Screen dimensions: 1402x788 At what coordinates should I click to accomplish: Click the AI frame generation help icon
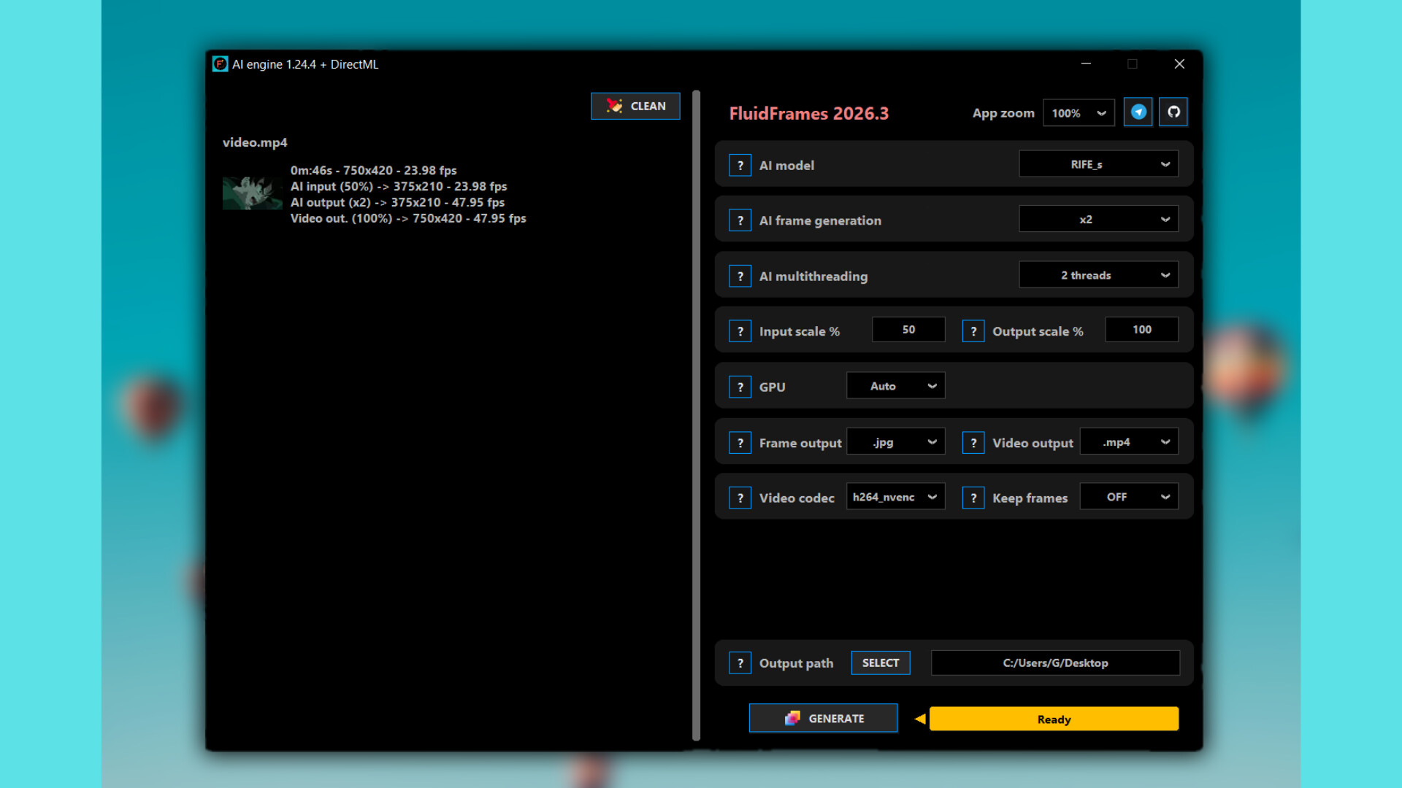point(740,220)
